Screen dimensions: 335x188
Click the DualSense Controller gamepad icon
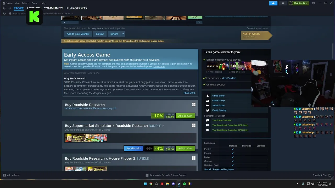pyautogui.click(x=208, y=130)
